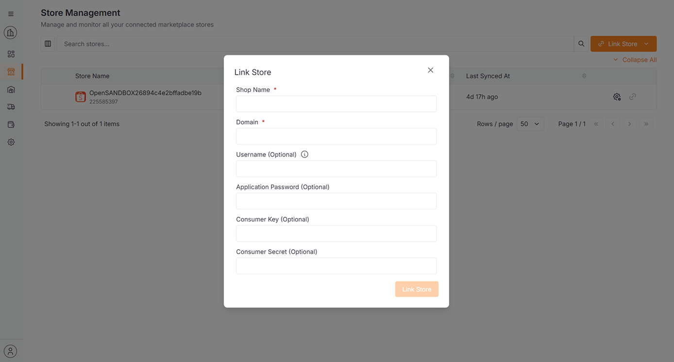The image size is (674, 362).
Task: Collapse all store rows
Action: (x=634, y=60)
